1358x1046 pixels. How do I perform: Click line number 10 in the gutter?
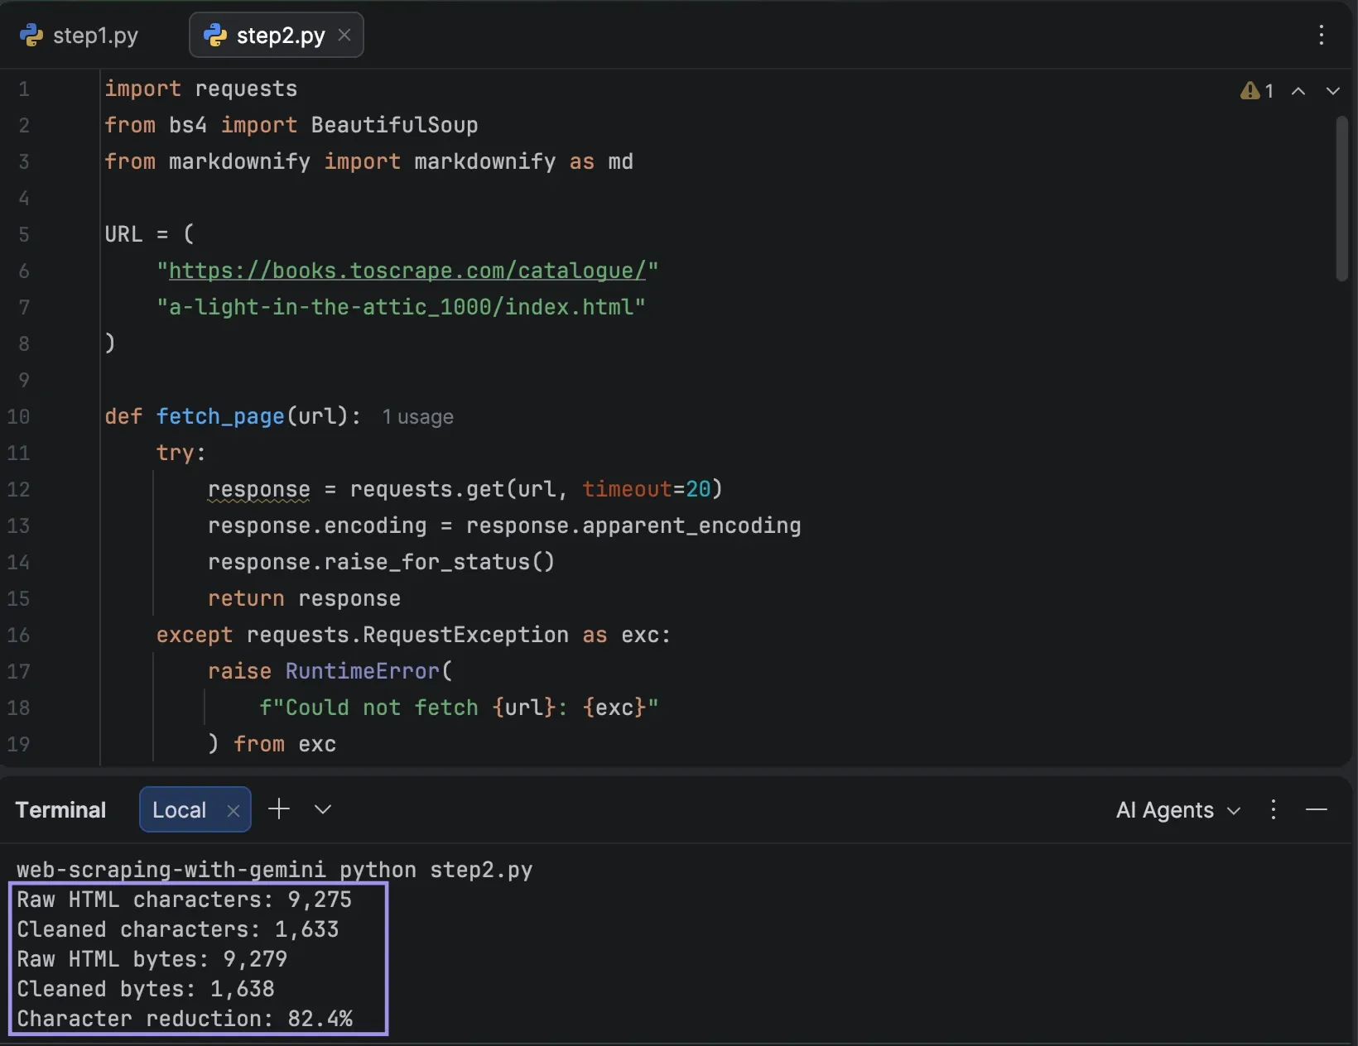point(18,416)
